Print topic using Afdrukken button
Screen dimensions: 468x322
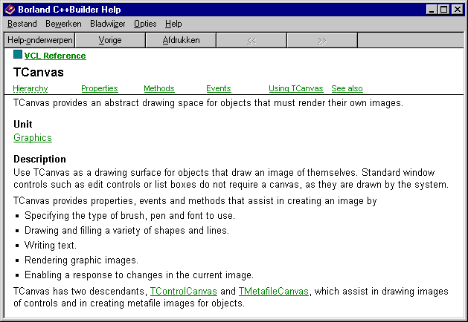point(181,40)
